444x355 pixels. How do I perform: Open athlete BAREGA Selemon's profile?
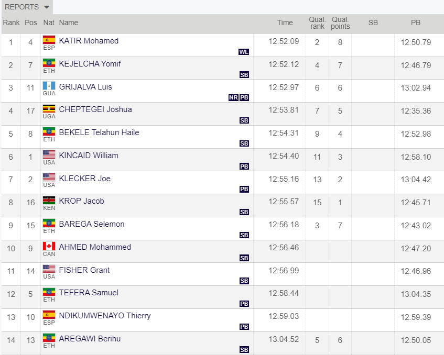pos(92,224)
